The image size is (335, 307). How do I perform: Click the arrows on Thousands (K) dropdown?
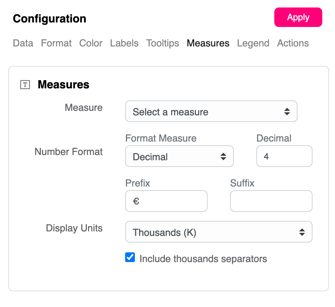[302, 232]
